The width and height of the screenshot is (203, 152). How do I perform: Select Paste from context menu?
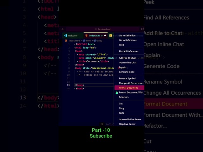(121, 113)
